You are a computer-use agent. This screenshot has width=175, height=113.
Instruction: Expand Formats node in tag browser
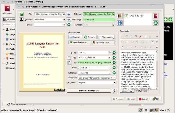click(x=4, y=44)
